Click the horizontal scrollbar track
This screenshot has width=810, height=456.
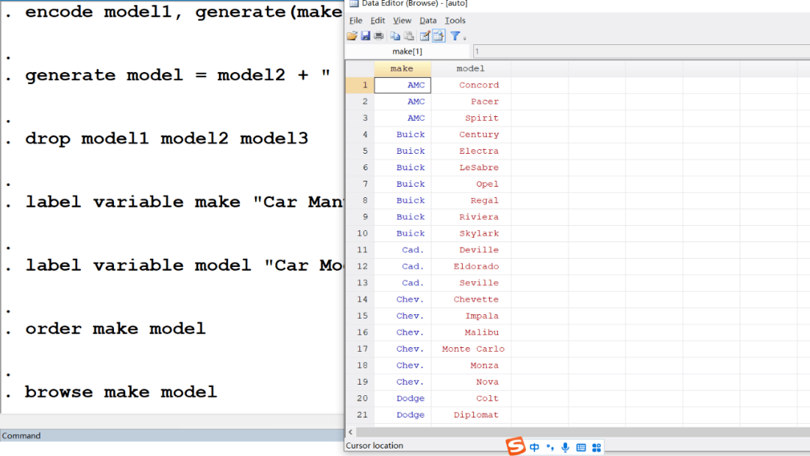583,432
